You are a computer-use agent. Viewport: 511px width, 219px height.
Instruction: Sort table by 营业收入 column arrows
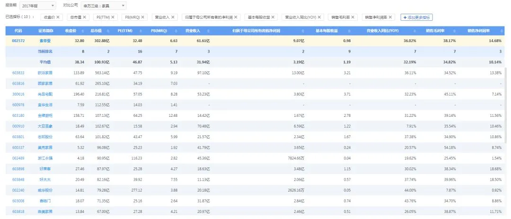point(209,31)
